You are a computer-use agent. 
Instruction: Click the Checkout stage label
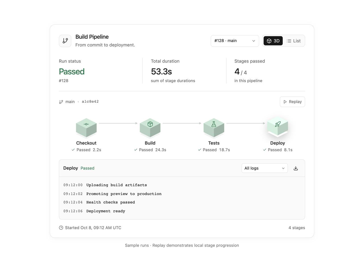86,143
